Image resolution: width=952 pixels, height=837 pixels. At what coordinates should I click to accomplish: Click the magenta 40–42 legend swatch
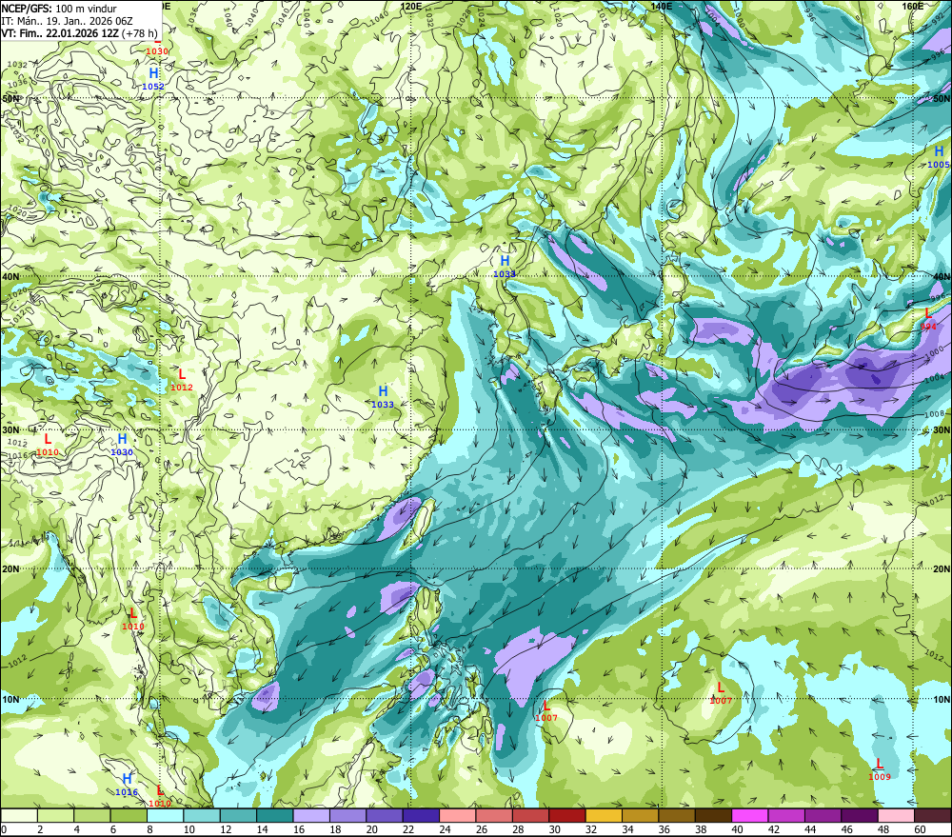750,815
